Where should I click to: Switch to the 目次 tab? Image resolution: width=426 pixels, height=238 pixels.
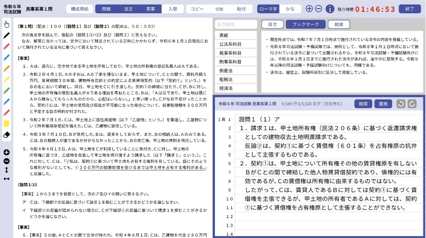point(272,24)
